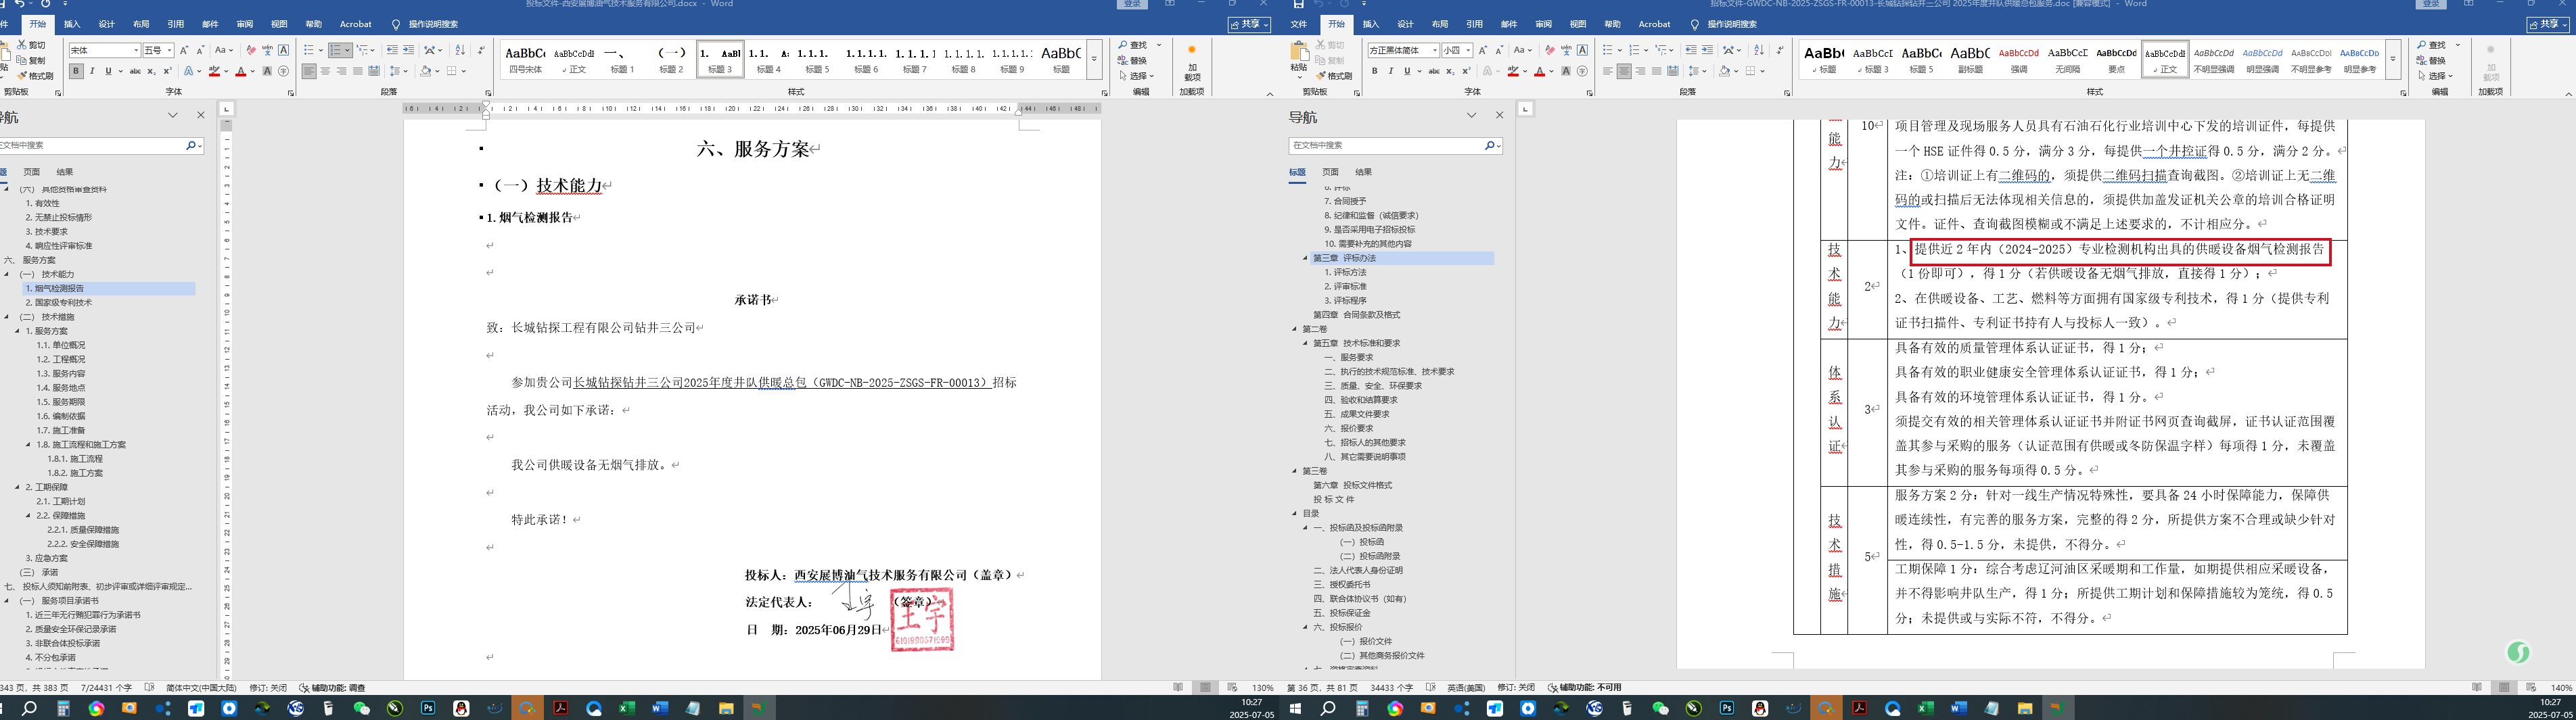This screenshot has height=720, width=2576.
Task: Open Excel from the left taskbar
Action: (627, 708)
